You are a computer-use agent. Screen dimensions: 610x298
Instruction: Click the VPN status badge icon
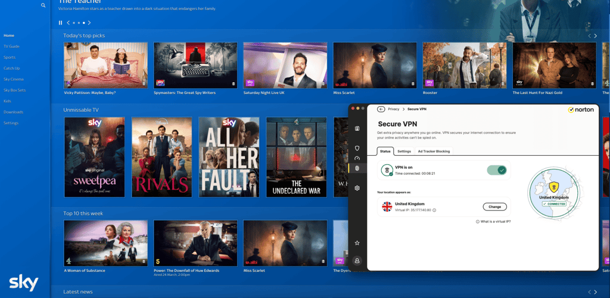387,170
